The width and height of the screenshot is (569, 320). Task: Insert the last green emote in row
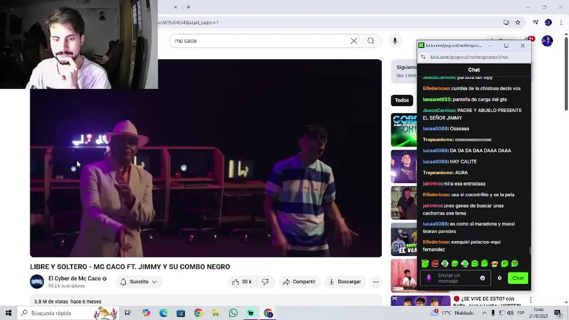pyautogui.click(x=514, y=264)
